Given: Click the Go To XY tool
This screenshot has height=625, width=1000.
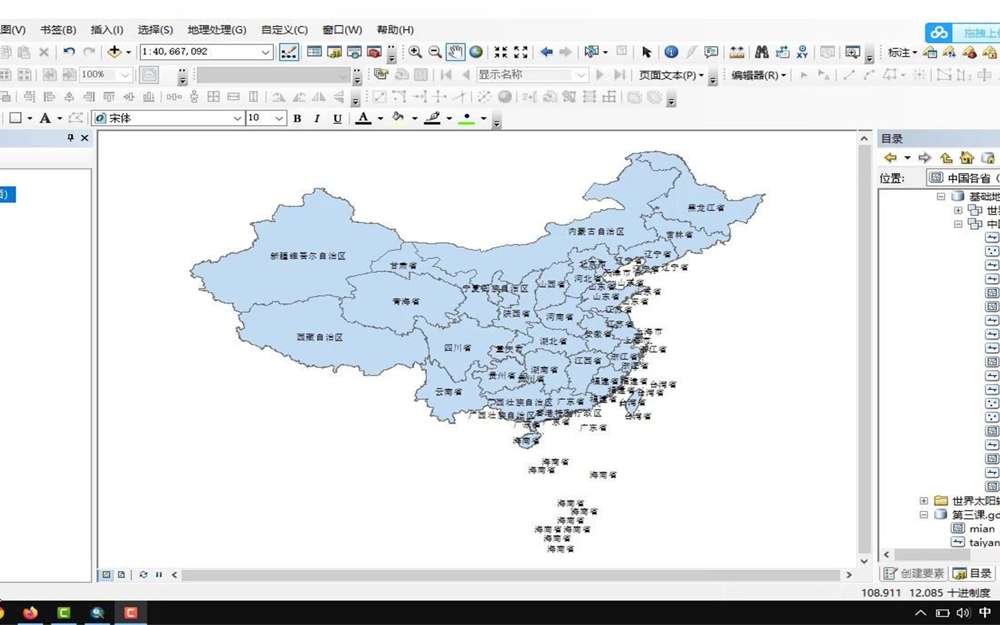Looking at the screenshot, I should coord(803,52).
